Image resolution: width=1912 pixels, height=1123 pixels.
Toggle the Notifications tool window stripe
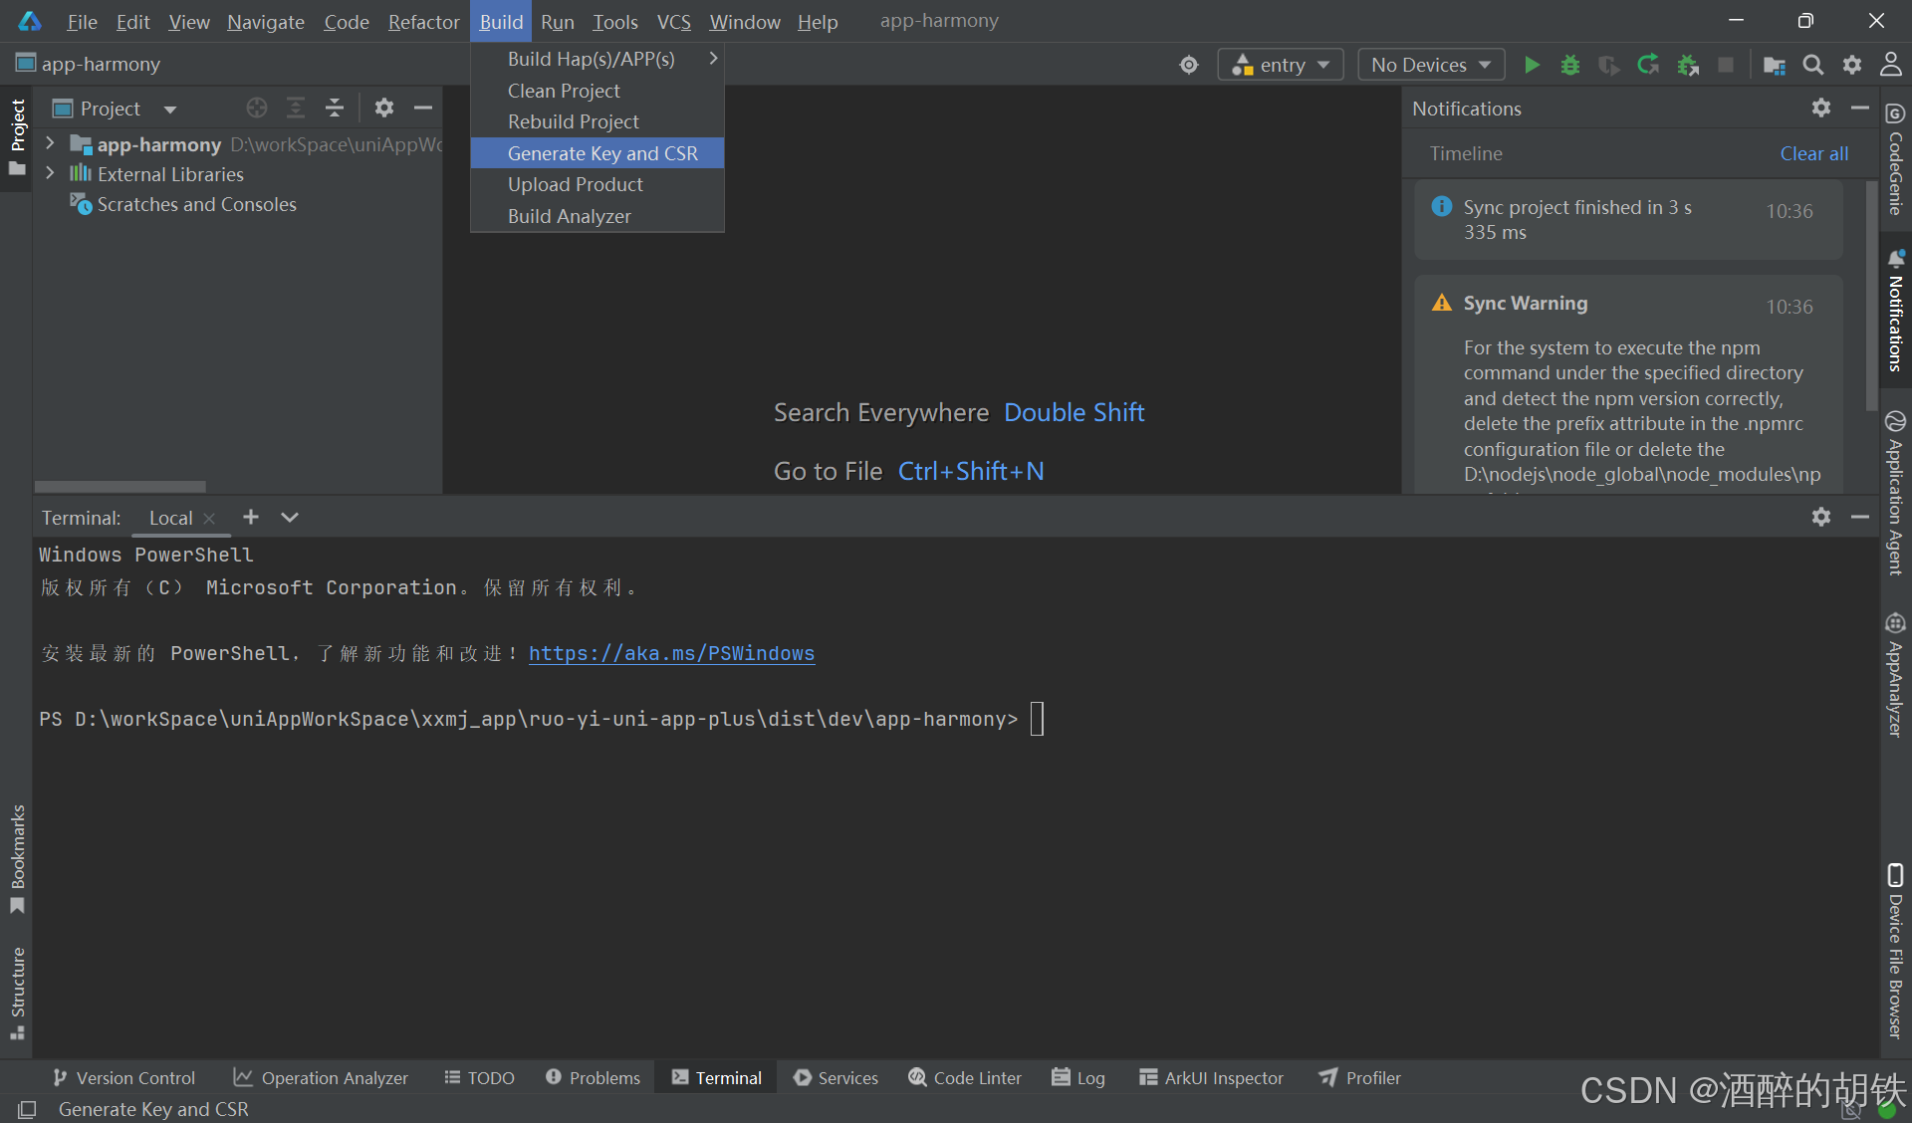pyautogui.click(x=1895, y=311)
